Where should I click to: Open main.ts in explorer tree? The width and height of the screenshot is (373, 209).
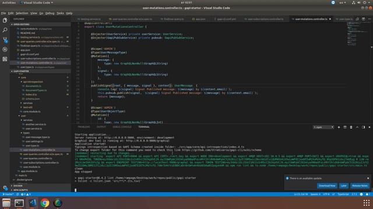point(23,175)
